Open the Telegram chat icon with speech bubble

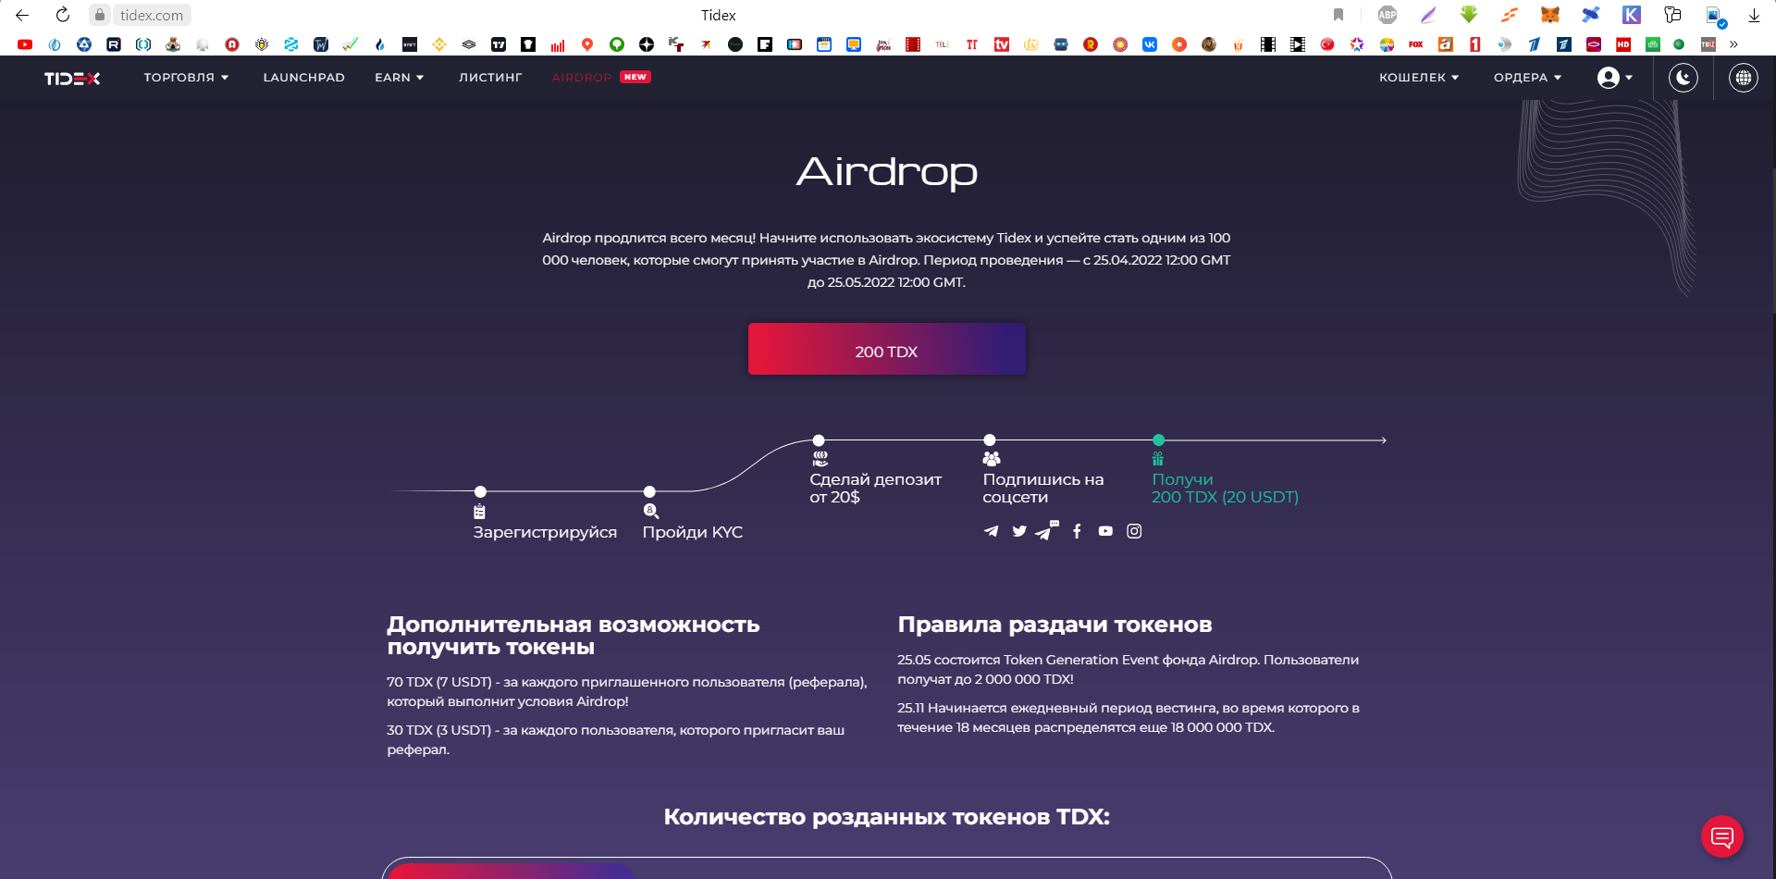coord(1047,530)
